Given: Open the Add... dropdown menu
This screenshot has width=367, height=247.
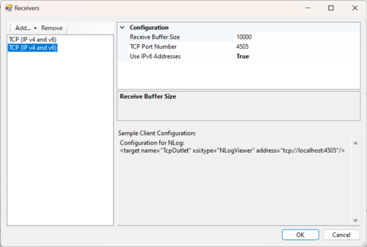Looking at the screenshot, I should click(26, 28).
